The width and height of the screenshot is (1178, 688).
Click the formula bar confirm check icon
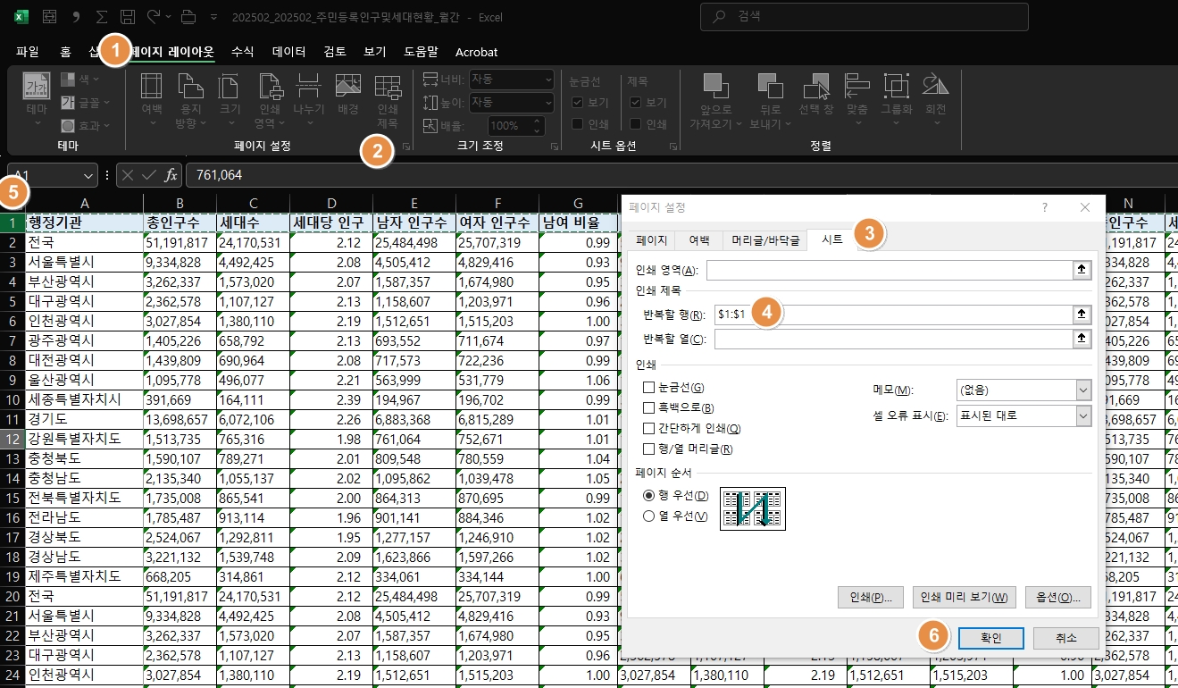(x=148, y=175)
